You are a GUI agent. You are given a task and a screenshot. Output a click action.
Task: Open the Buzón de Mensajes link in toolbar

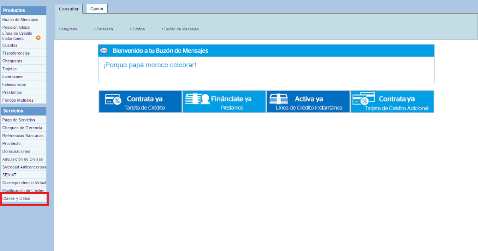(x=180, y=29)
